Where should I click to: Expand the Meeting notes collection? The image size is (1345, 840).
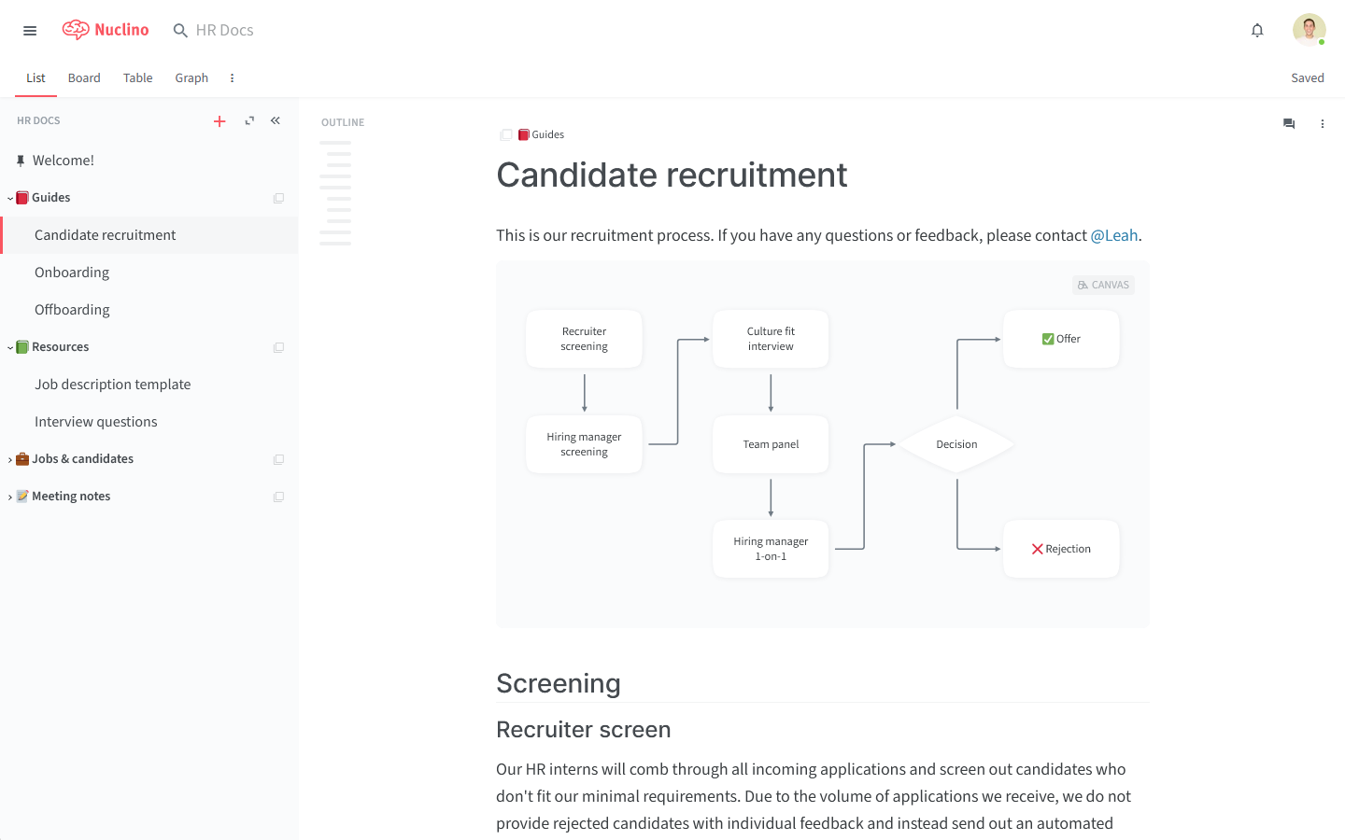[10, 497]
